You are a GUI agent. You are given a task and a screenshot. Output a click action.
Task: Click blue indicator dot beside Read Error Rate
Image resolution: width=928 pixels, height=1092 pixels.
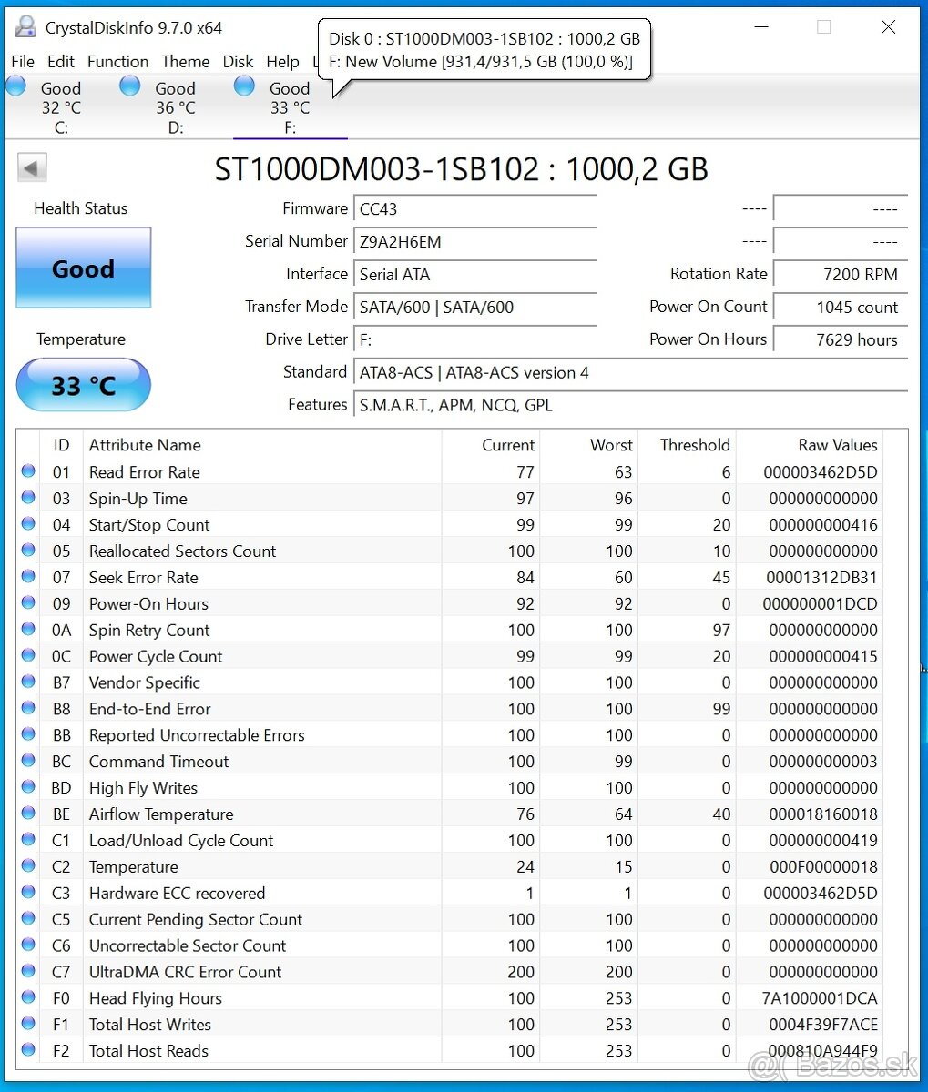27,470
